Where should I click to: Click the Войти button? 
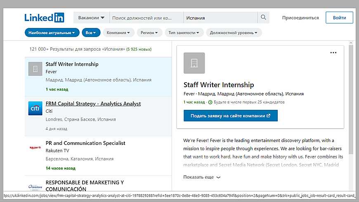pyautogui.click(x=339, y=18)
